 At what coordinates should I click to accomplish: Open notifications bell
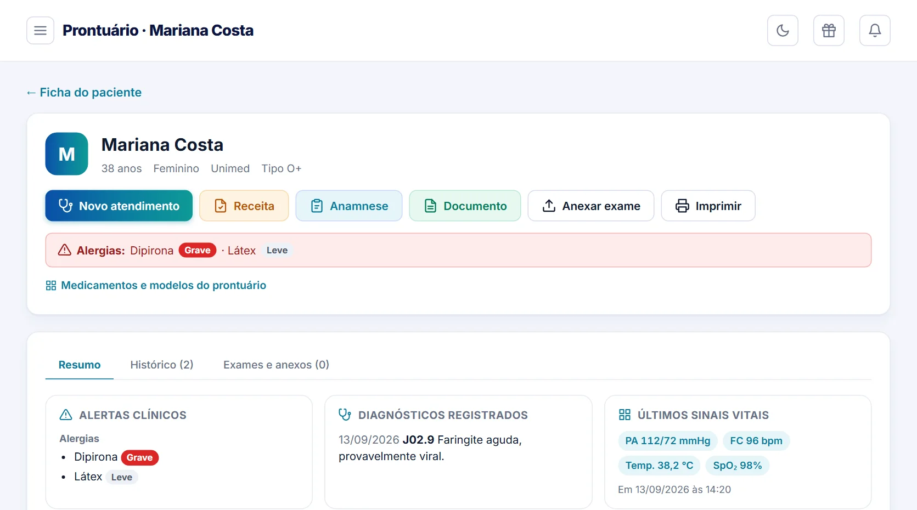pyautogui.click(x=875, y=30)
